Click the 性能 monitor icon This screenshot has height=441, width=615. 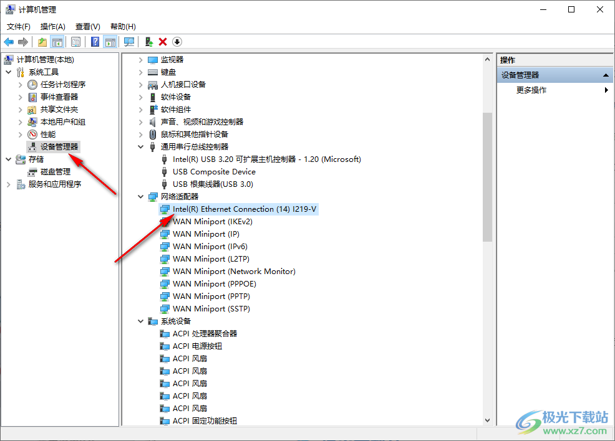pos(32,135)
